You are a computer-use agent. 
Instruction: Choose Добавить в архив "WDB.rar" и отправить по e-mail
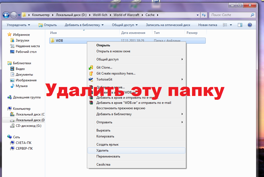136,103
